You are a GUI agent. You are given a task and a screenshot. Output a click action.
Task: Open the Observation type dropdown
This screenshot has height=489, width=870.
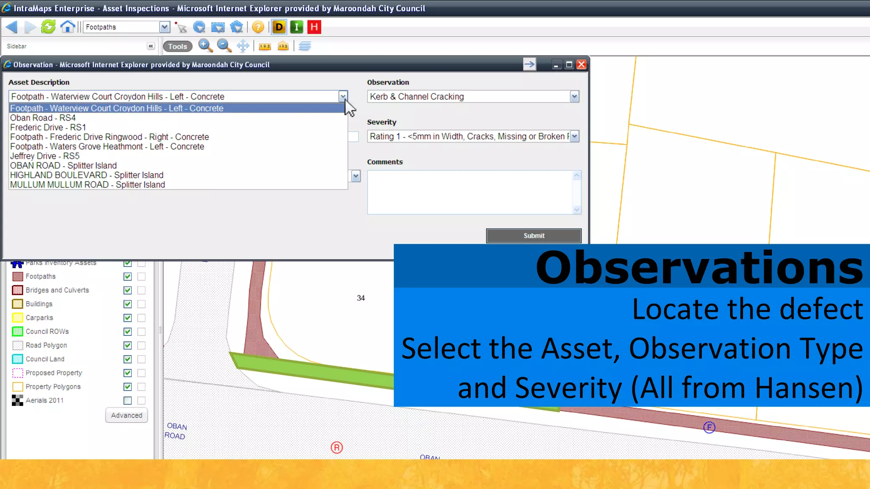[574, 97]
